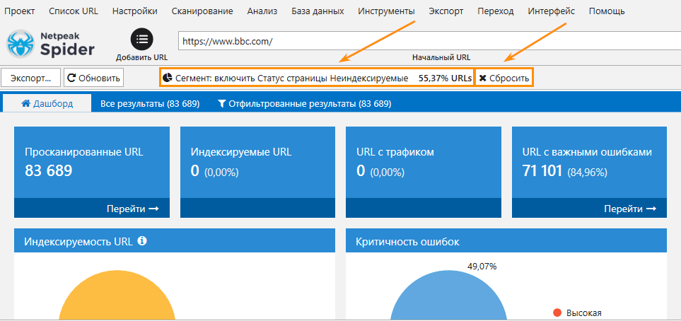Click the Индексируемость URL info icon
681x321 pixels.
[142, 240]
